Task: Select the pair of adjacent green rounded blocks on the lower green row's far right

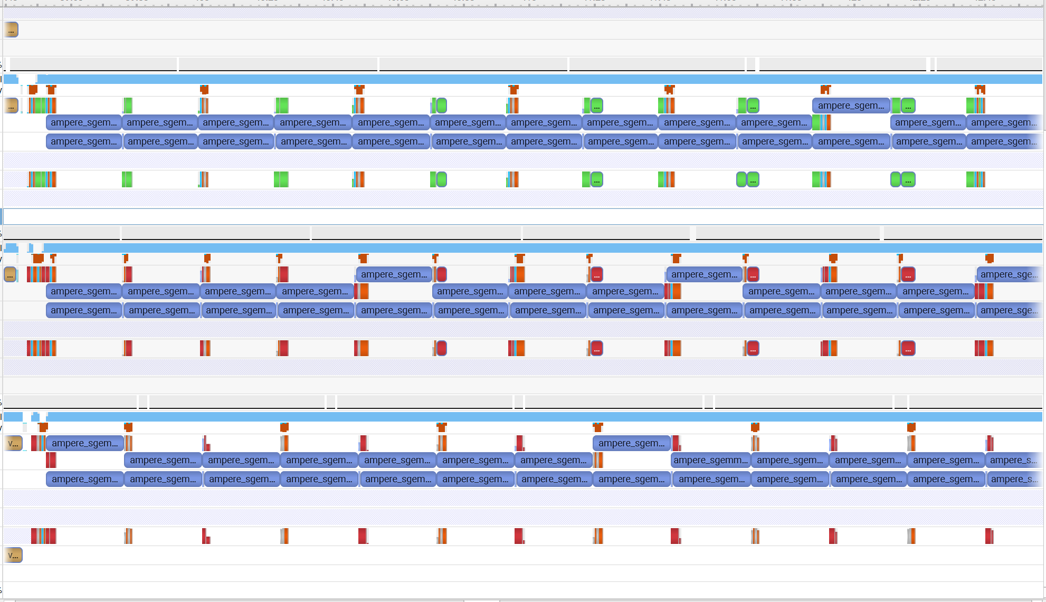Action: tap(902, 180)
